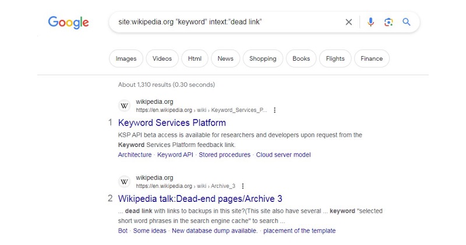Image resolution: width=466 pixels, height=245 pixels.
Task: Click Wikipedia favicon of Dead-end pages result
Action: click(x=124, y=181)
